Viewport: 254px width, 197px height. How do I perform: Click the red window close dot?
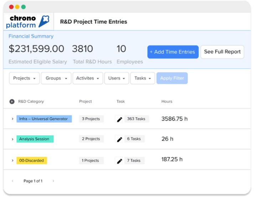coord(11,7)
